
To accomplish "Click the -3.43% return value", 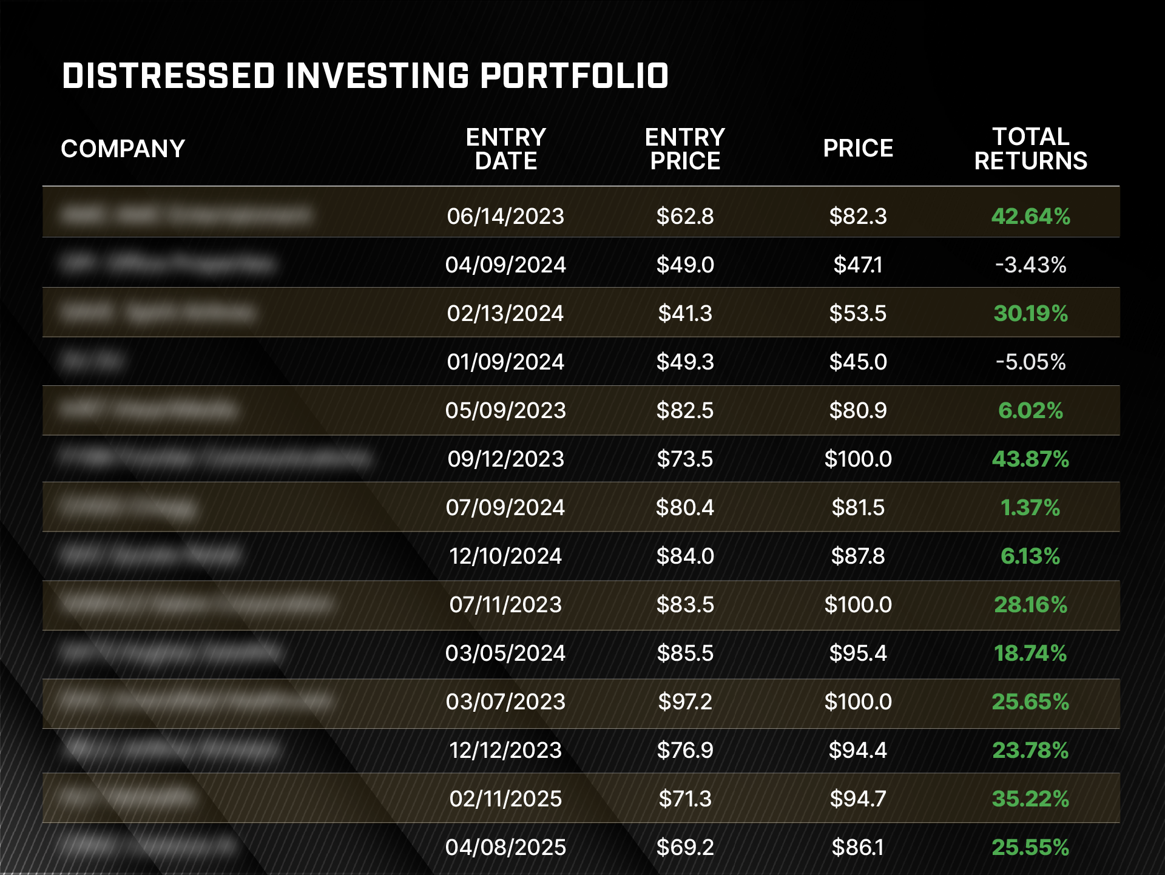I will coord(1030,265).
